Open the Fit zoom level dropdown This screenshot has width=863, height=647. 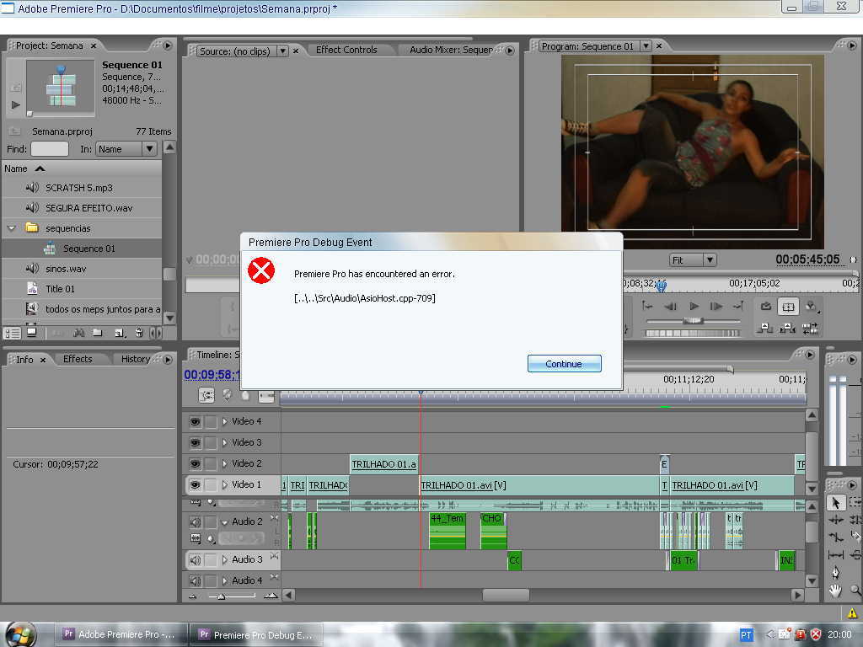tap(710, 259)
